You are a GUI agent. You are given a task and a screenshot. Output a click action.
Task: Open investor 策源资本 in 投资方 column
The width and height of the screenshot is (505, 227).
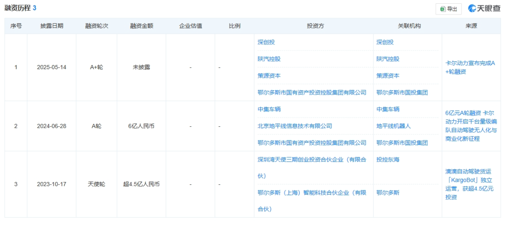[269, 76]
